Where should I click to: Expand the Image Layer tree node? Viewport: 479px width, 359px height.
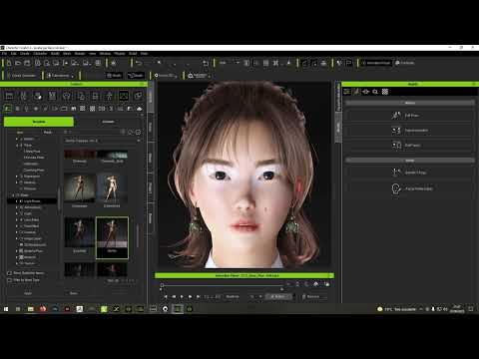pyautogui.click(x=17, y=238)
